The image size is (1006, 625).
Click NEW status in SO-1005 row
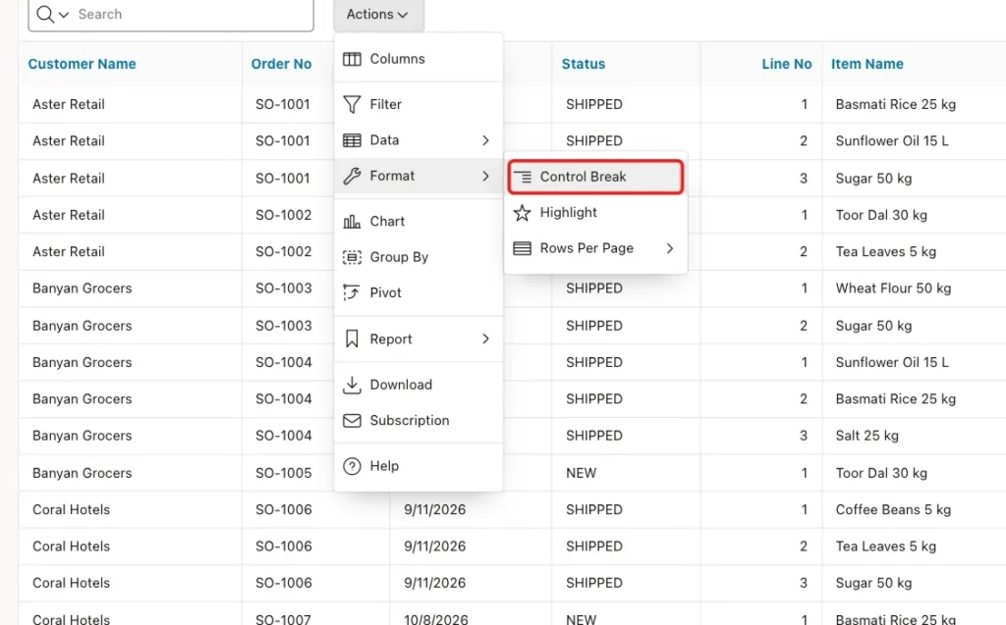(582, 473)
